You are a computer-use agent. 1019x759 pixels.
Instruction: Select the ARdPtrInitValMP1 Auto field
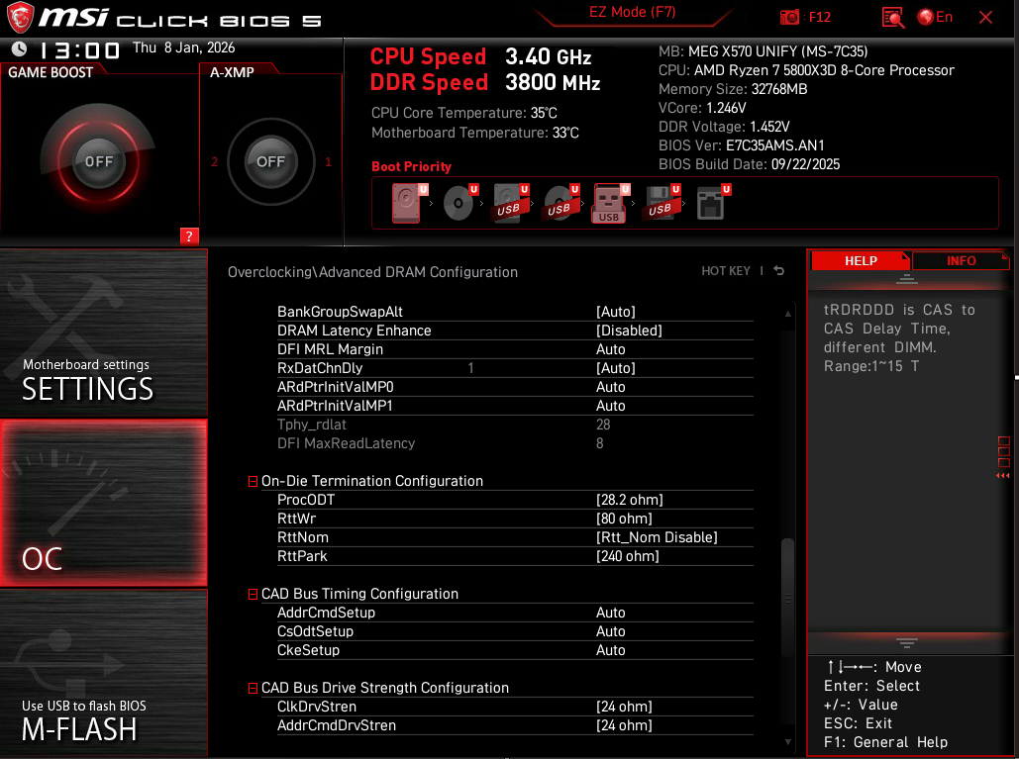click(611, 406)
